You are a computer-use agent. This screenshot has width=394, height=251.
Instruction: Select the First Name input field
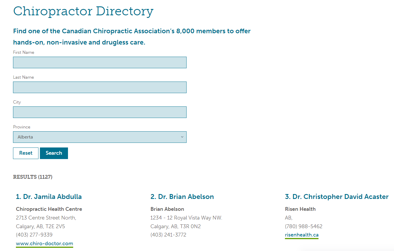coord(100,62)
